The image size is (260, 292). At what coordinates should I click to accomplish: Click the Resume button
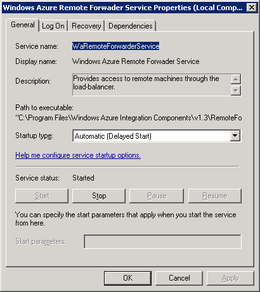[x=215, y=196]
